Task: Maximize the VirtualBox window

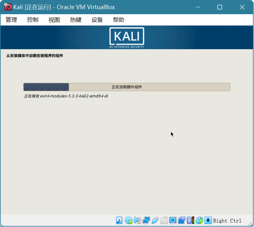Action: point(220,7)
